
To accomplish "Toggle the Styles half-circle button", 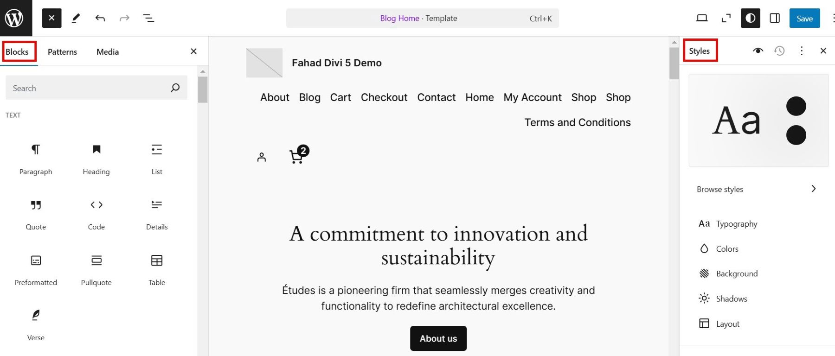I will (750, 18).
